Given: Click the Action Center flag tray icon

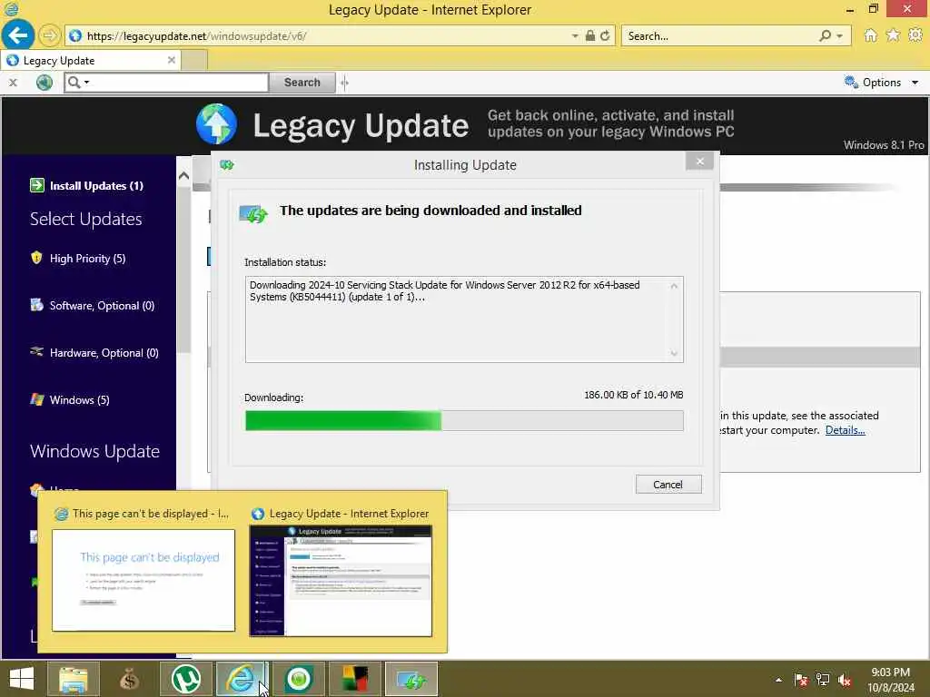Looking at the screenshot, I should 801,680.
